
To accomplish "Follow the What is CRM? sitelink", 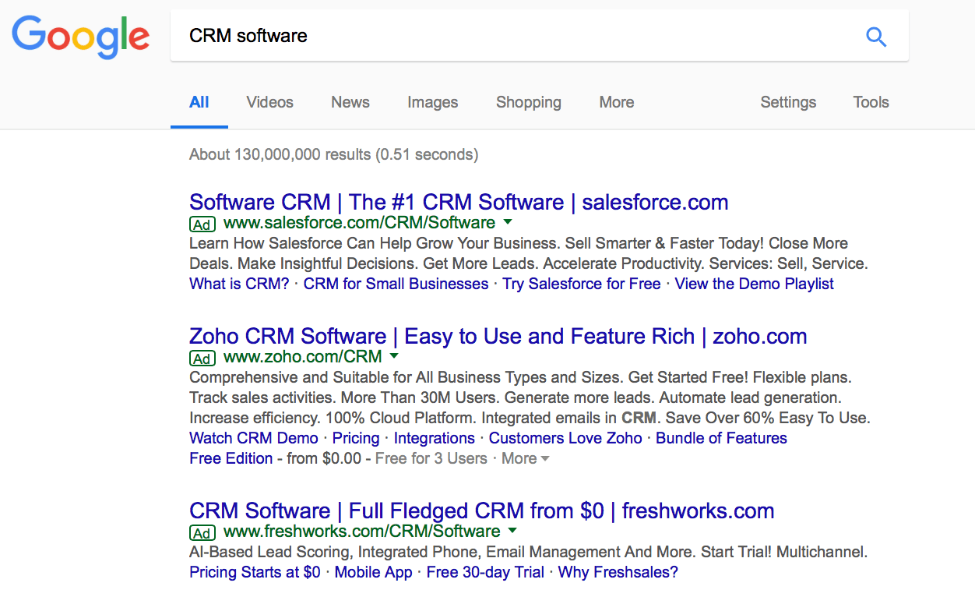I will [x=239, y=284].
